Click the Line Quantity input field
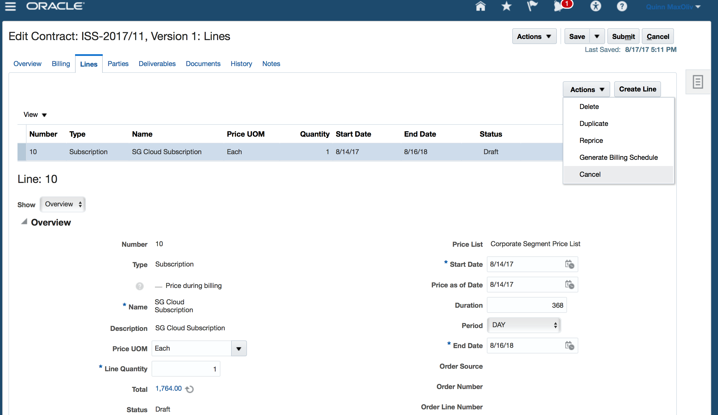The image size is (718, 415). [186, 369]
